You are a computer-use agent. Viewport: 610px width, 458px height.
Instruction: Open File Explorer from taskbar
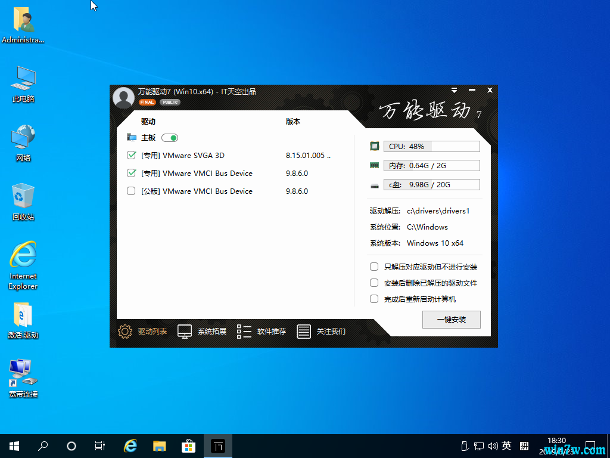pyautogui.click(x=159, y=446)
